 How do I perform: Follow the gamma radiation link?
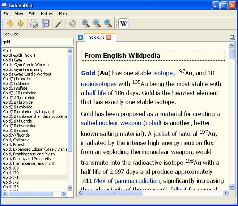click(137, 181)
